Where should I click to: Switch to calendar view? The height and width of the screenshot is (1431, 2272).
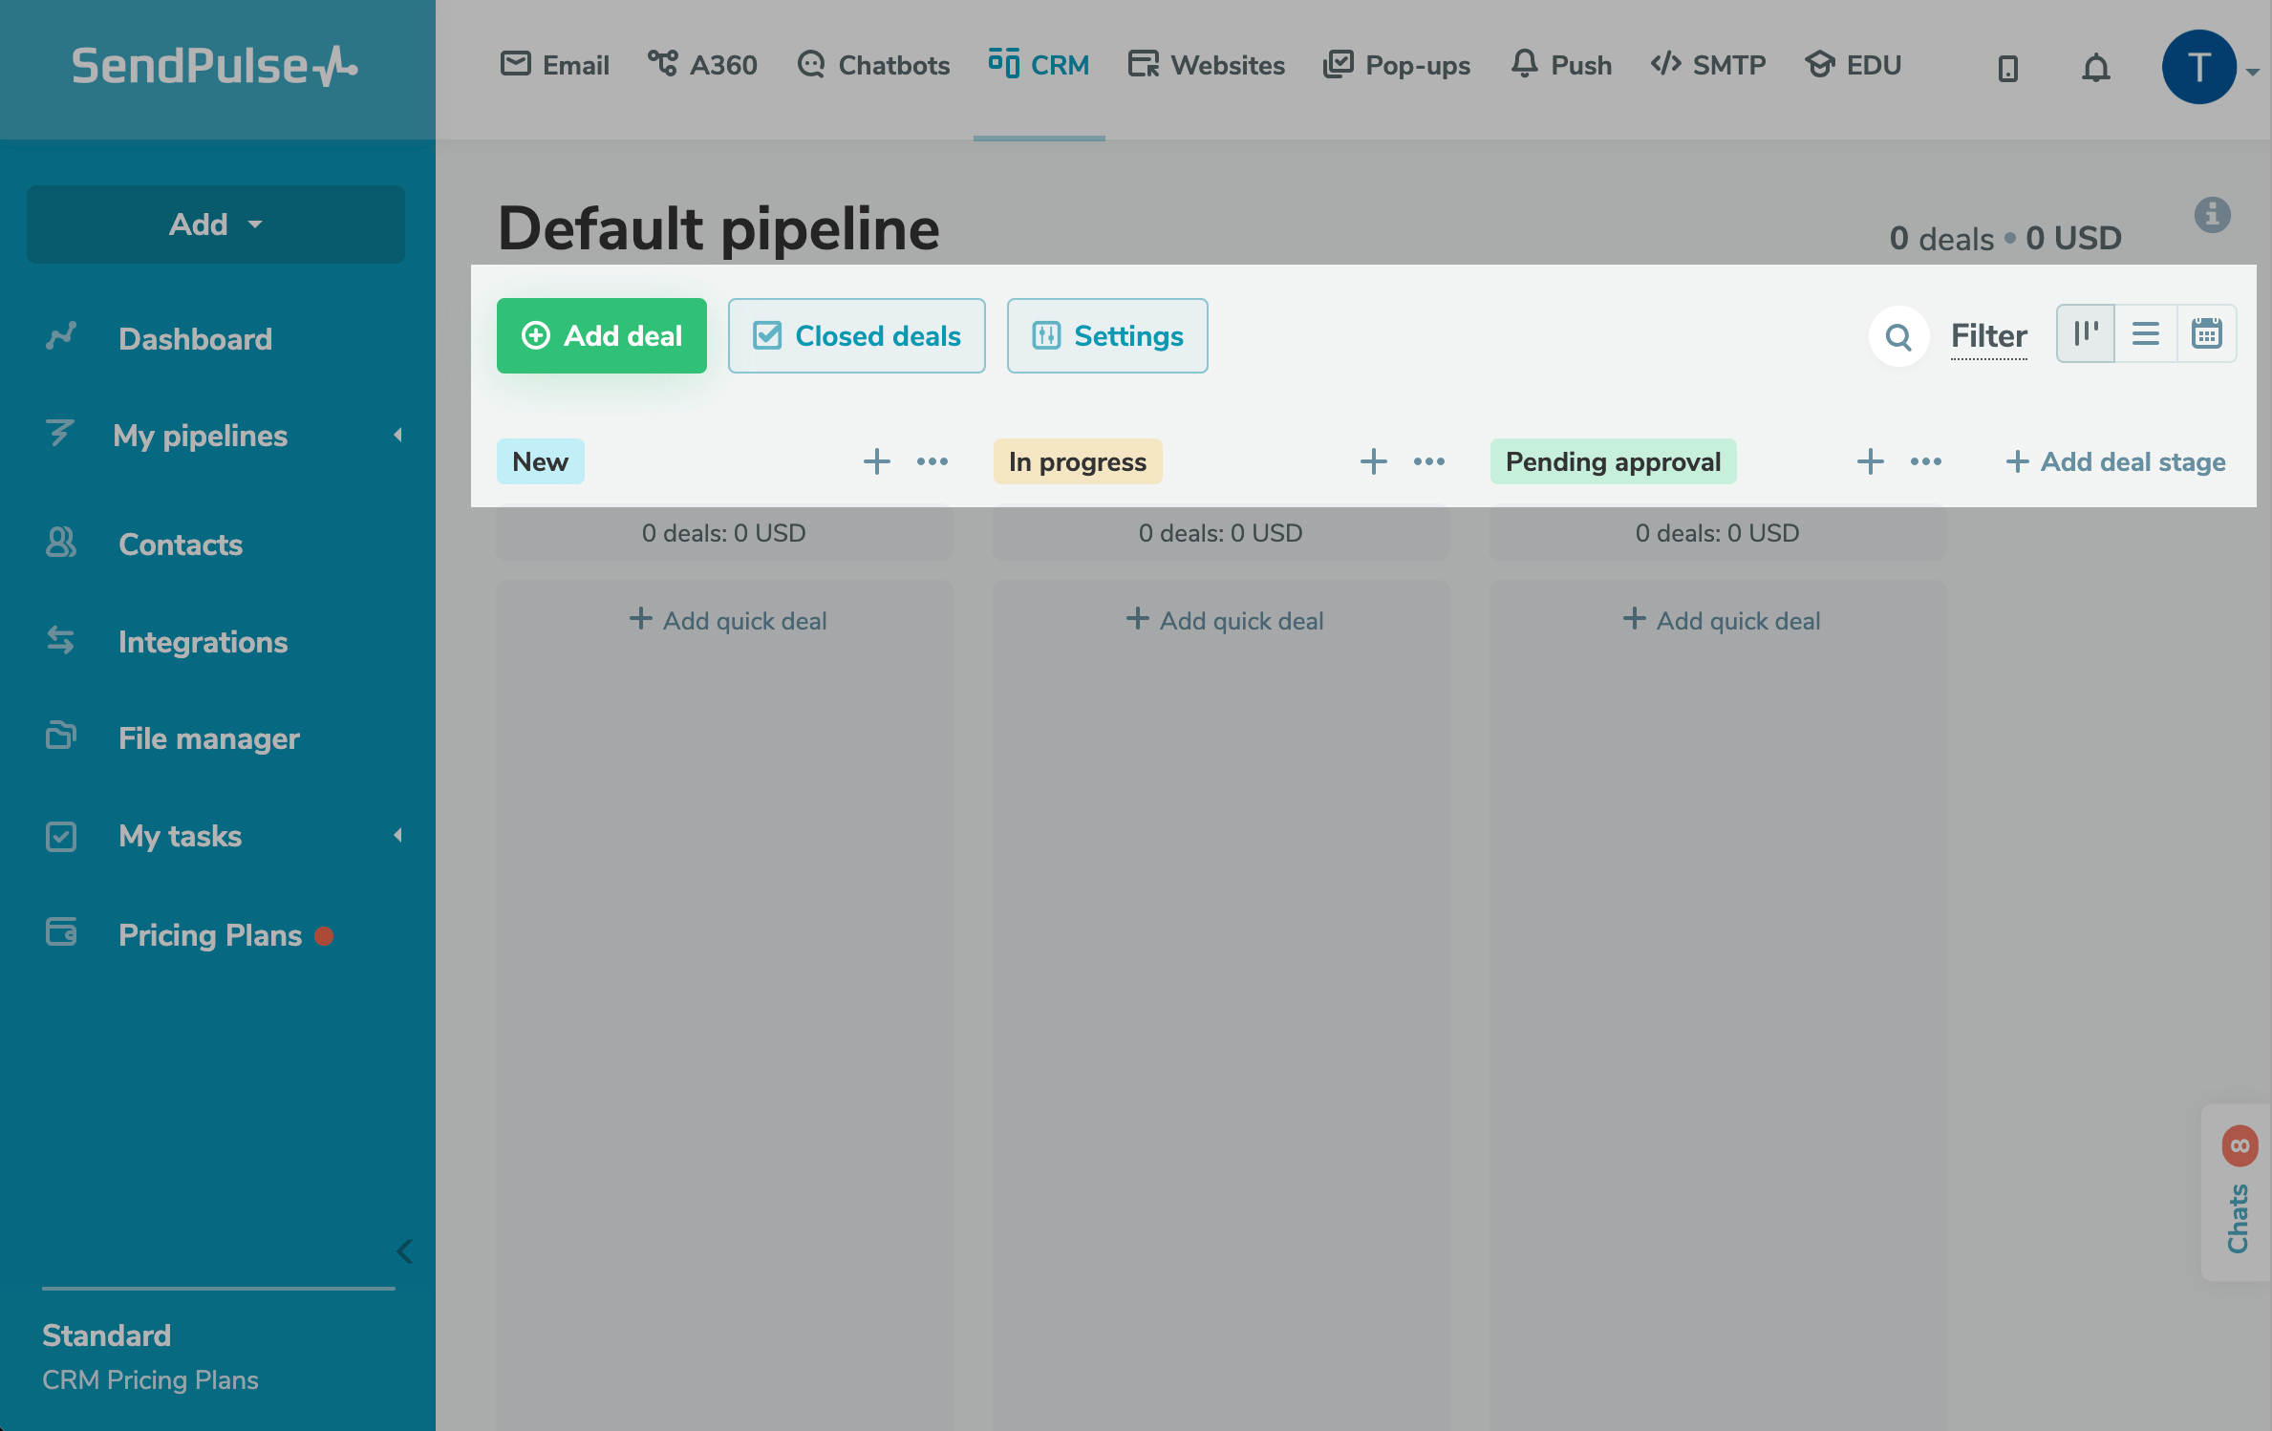[x=2206, y=334]
